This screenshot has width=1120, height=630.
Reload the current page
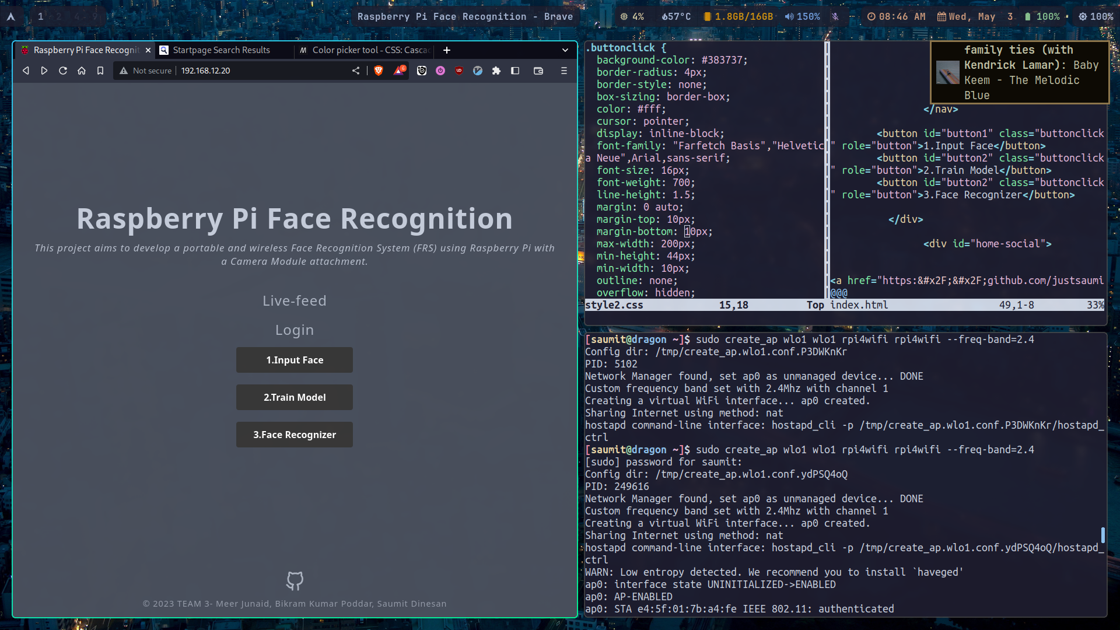pyautogui.click(x=63, y=71)
